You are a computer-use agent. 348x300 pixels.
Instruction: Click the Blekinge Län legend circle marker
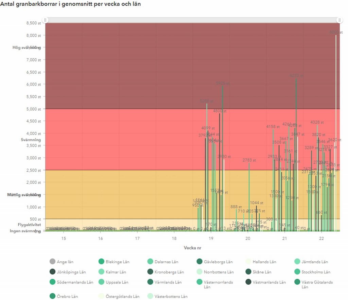[x=101, y=262]
